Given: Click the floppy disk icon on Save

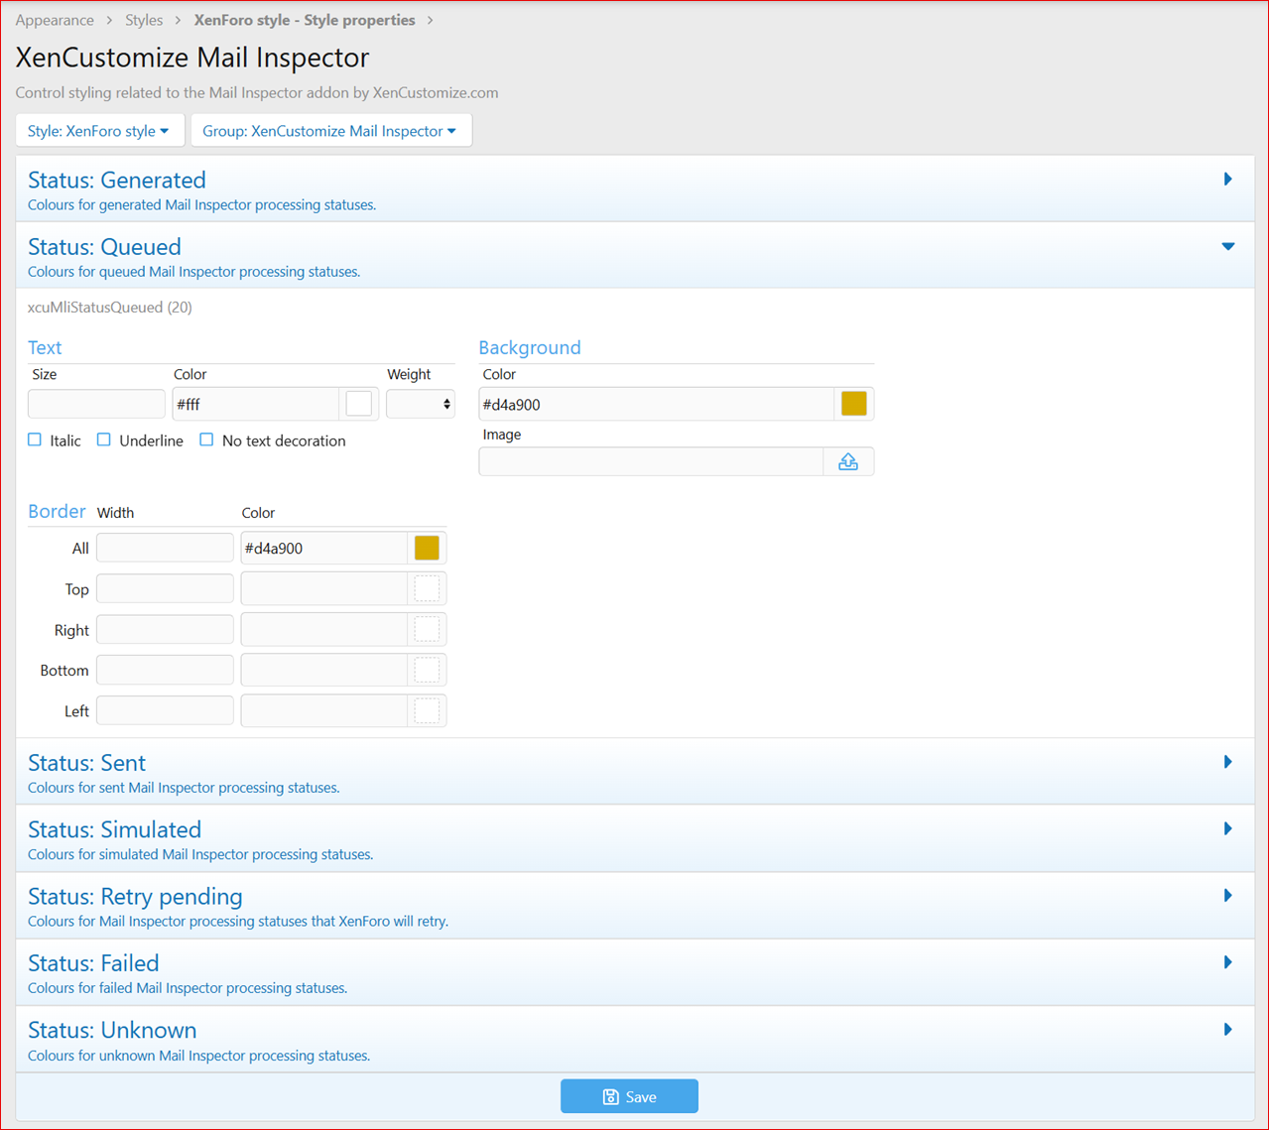Looking at the screenshot, I should (x=611, y=1096).
